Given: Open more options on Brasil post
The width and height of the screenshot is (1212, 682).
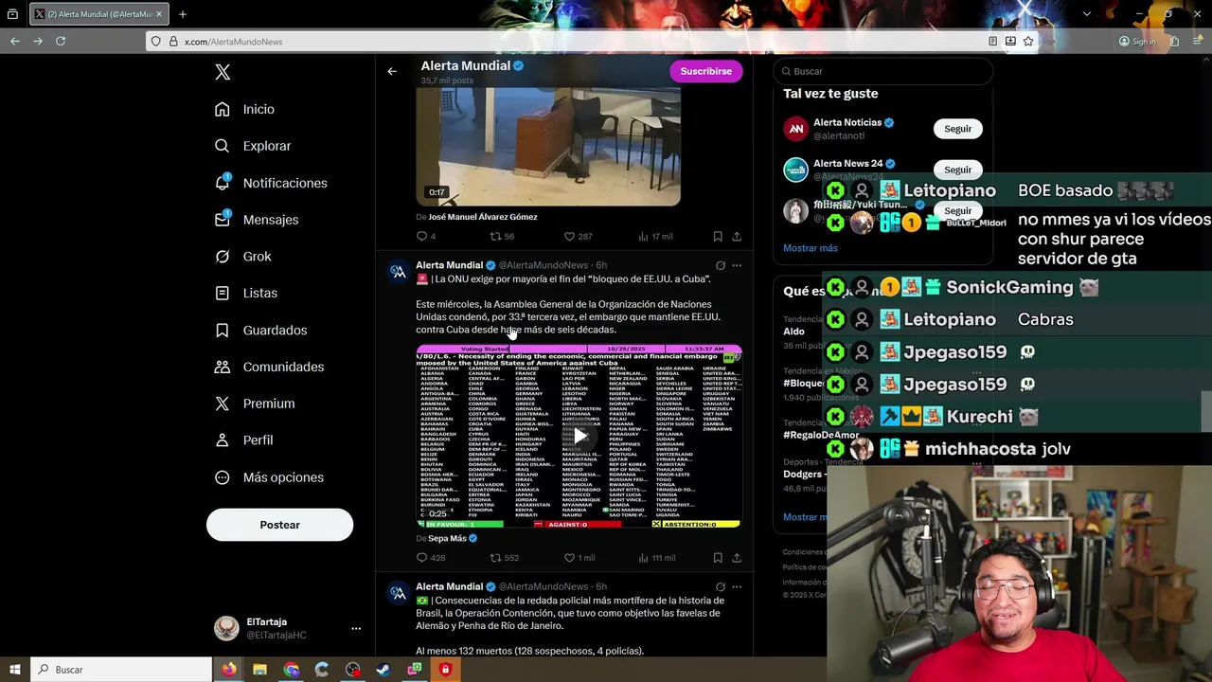Looking at the screenshot, I should [737, 586].
